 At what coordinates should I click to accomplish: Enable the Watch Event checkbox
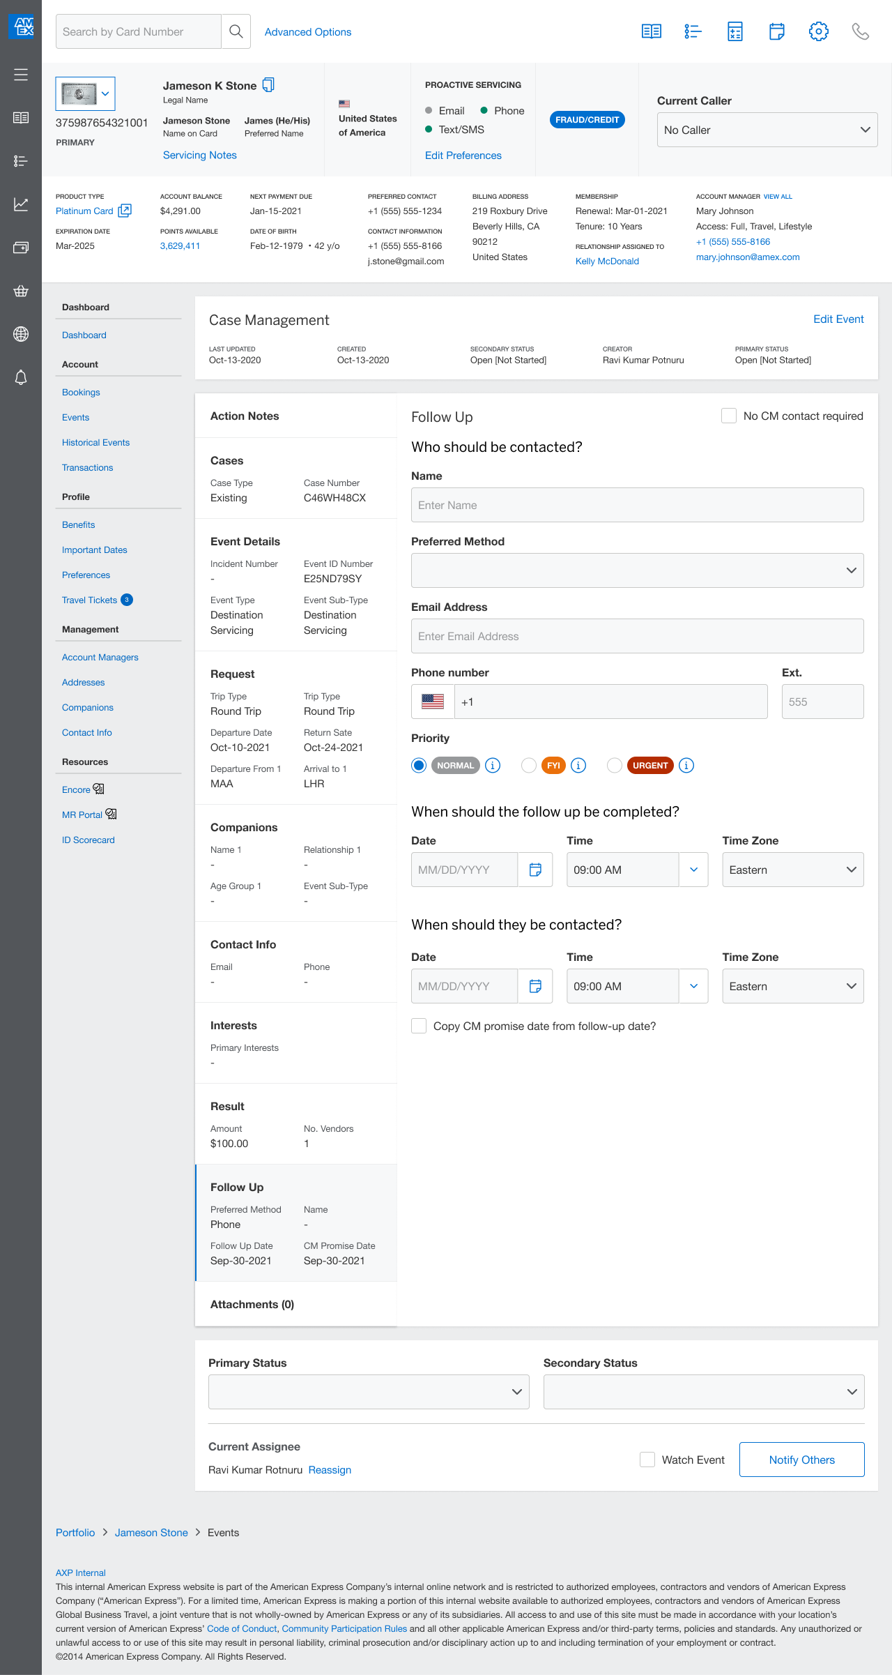point(647,1460)
